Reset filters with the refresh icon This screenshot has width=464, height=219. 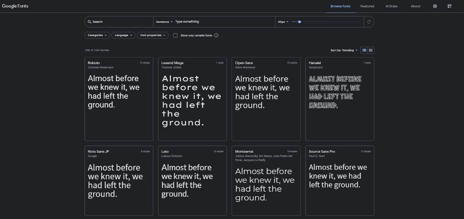(x=369, y=22)
